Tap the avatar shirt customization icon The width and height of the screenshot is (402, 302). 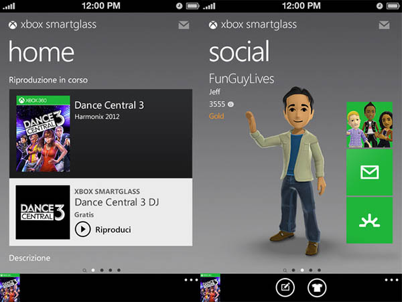click(x=317, y=288)
